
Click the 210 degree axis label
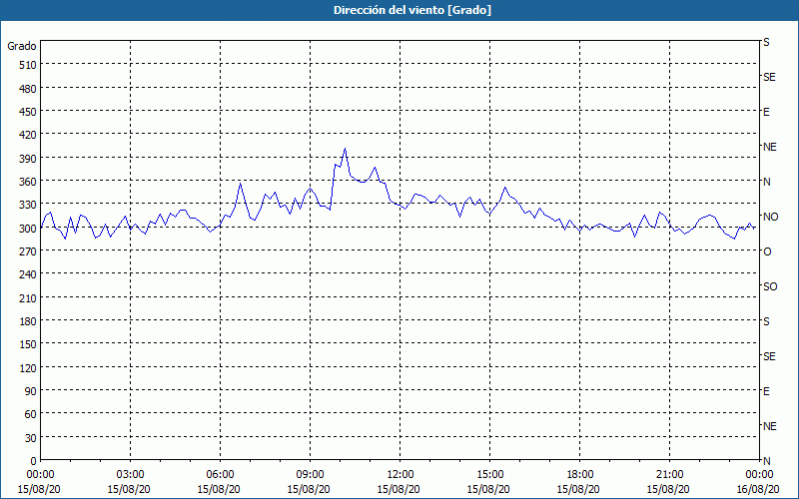pyautogui.click(x=28, y=297)
